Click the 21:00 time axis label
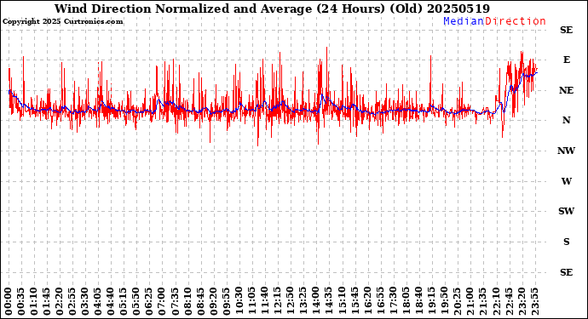The width and height of the screenshot is (588, 319). pos(470,302)
